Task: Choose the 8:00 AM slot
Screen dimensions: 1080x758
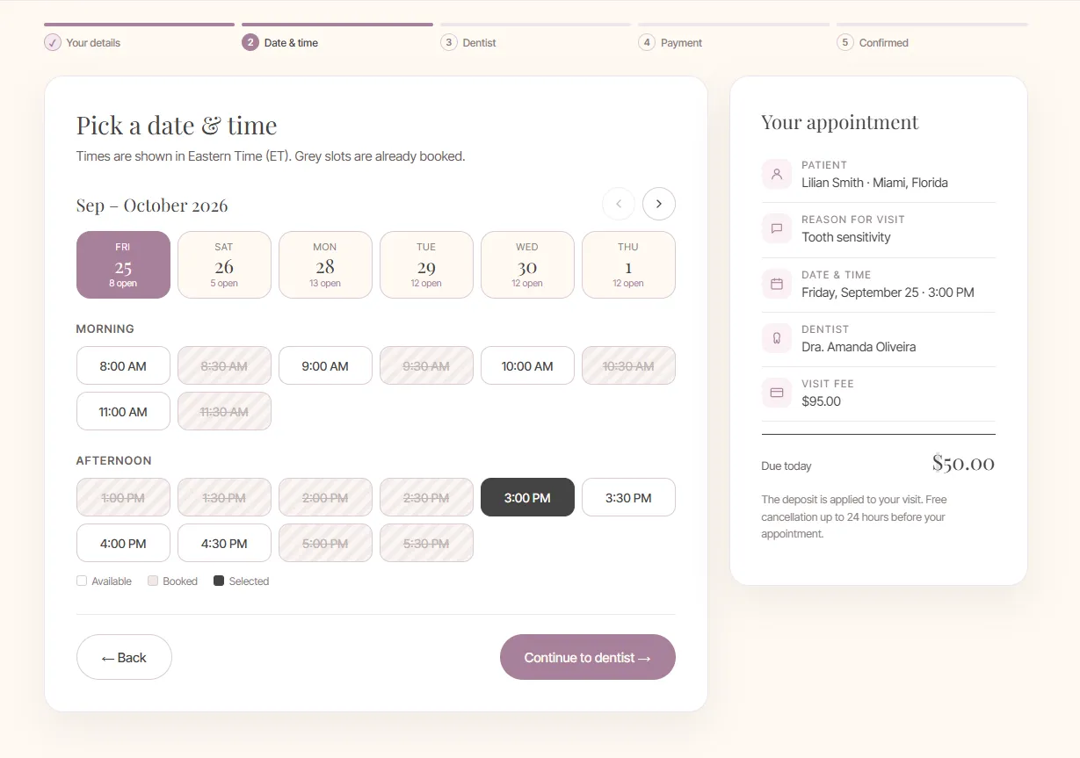Action: point(123,365)
